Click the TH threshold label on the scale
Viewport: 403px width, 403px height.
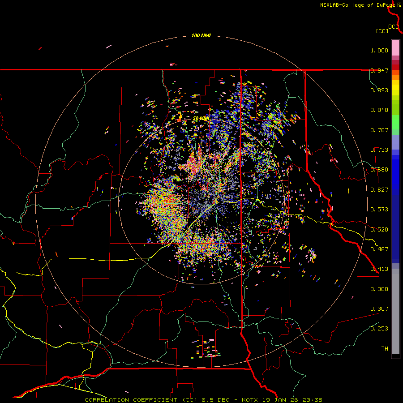pos(385,349)
